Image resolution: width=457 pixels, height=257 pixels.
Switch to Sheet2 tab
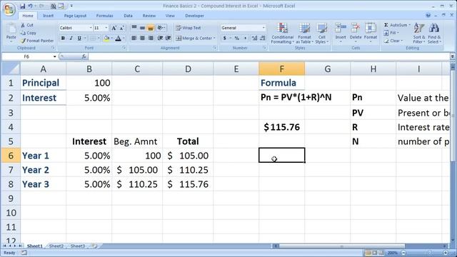point(56,246)
